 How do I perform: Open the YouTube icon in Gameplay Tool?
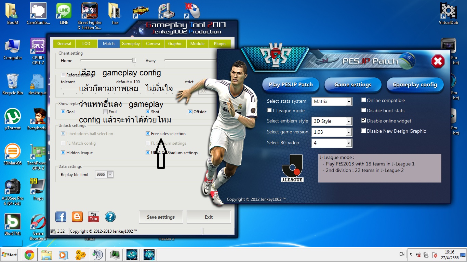(x=94, y=217)
